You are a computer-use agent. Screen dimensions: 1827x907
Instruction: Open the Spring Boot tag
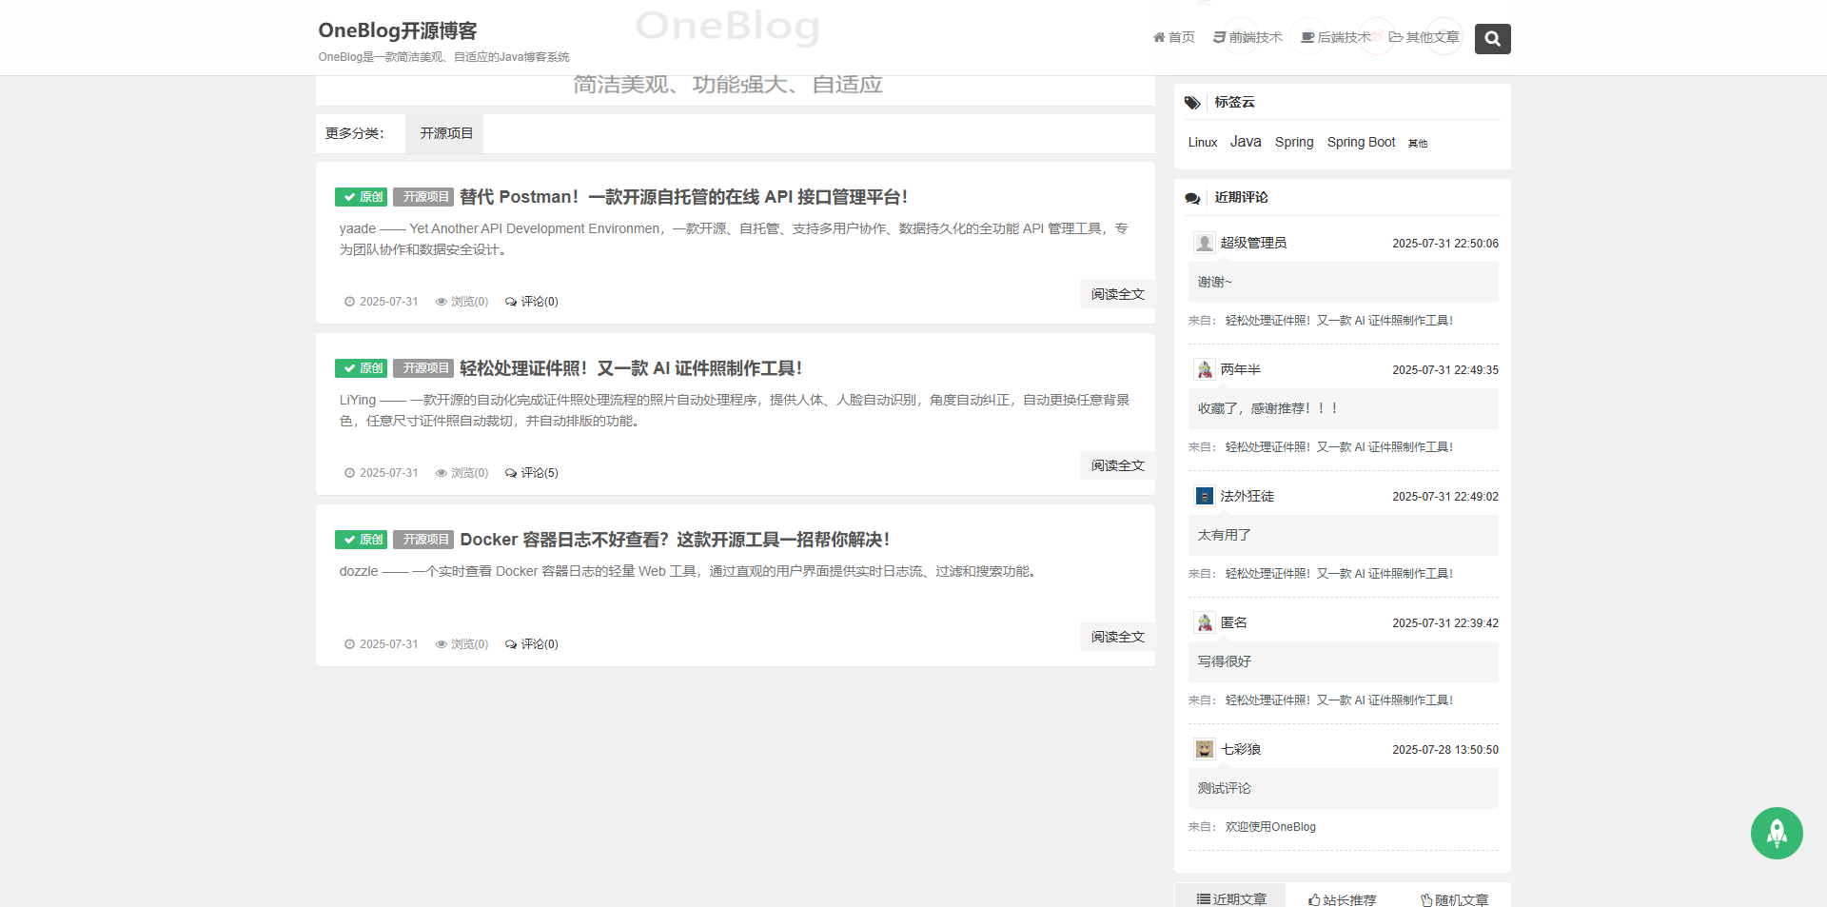(1361, 142)
